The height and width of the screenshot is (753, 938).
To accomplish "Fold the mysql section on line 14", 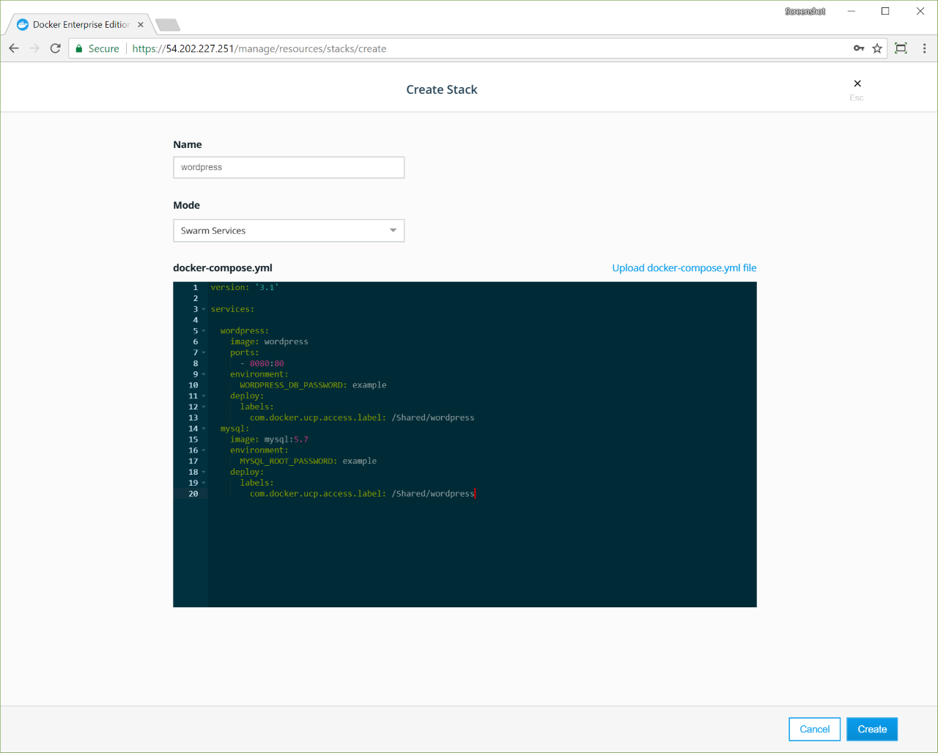I will tap(204, 429).
